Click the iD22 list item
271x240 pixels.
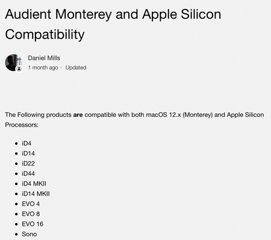tap(28, 163)
